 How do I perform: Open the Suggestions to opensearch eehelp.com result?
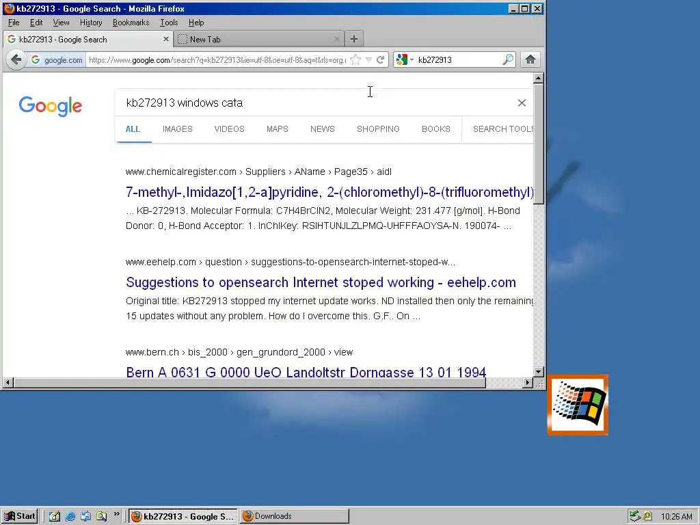(x=321, y=282)
